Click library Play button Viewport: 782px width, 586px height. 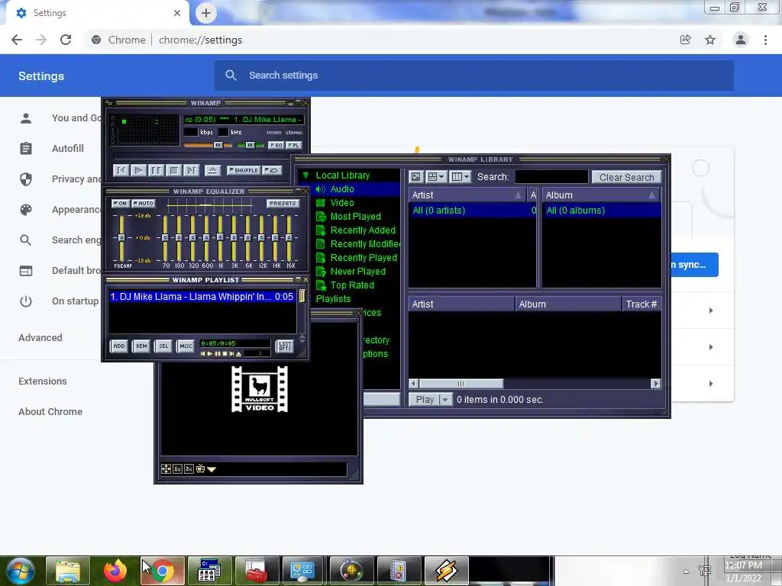(x=425, y=400)
